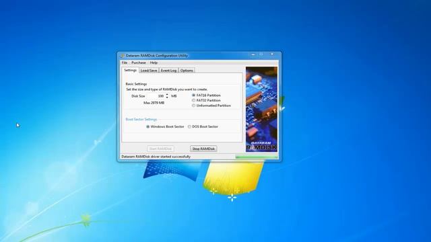
Task: Open the Help menu
Action: click(x=154, y=63)
